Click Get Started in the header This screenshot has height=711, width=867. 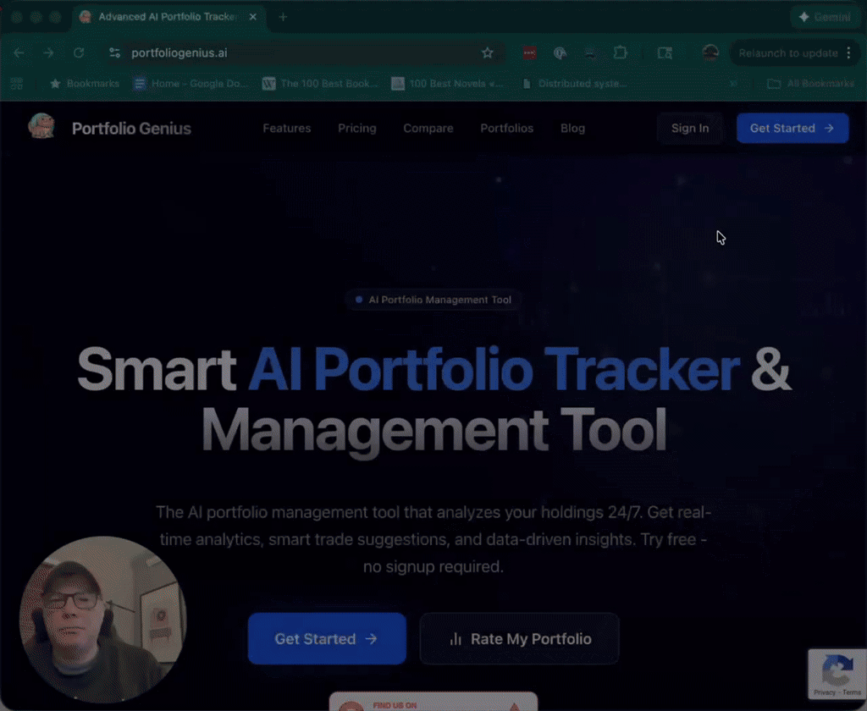click(x=792, y=129)
